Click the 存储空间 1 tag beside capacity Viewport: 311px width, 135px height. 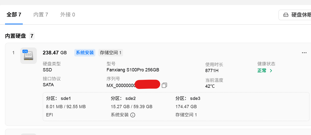pos(111,53)
